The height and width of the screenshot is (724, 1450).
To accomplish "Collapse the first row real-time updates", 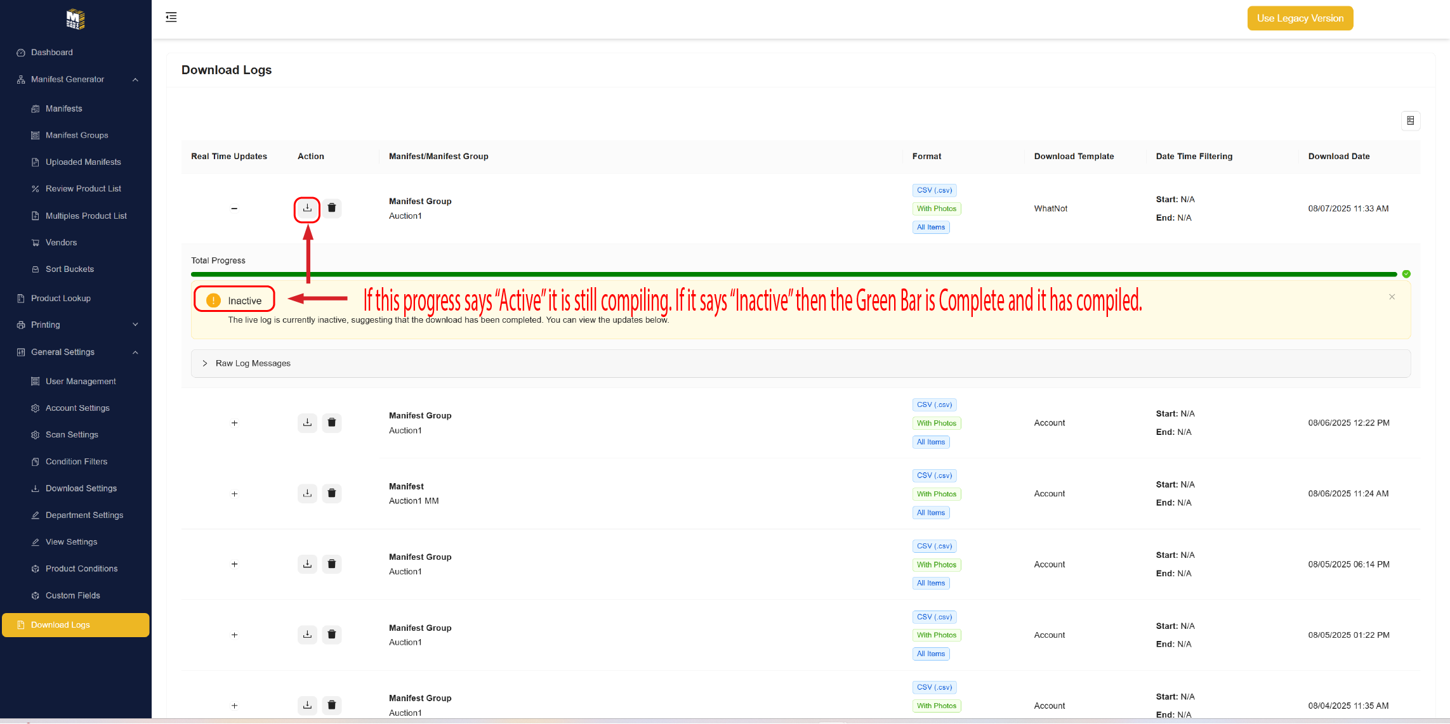I will 234,209.
